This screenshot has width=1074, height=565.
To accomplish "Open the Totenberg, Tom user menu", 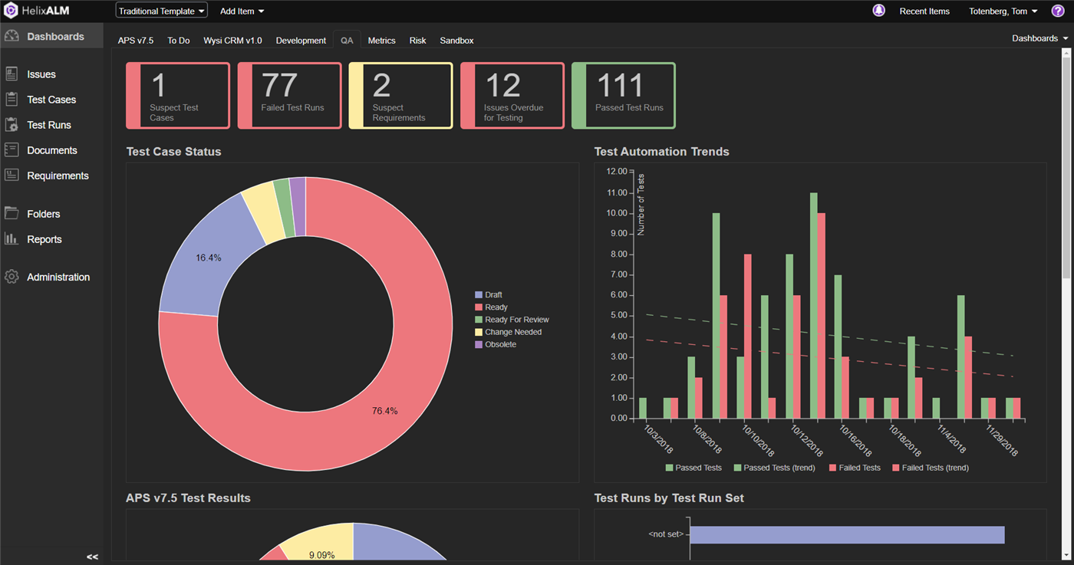I will pos(1003,11).
